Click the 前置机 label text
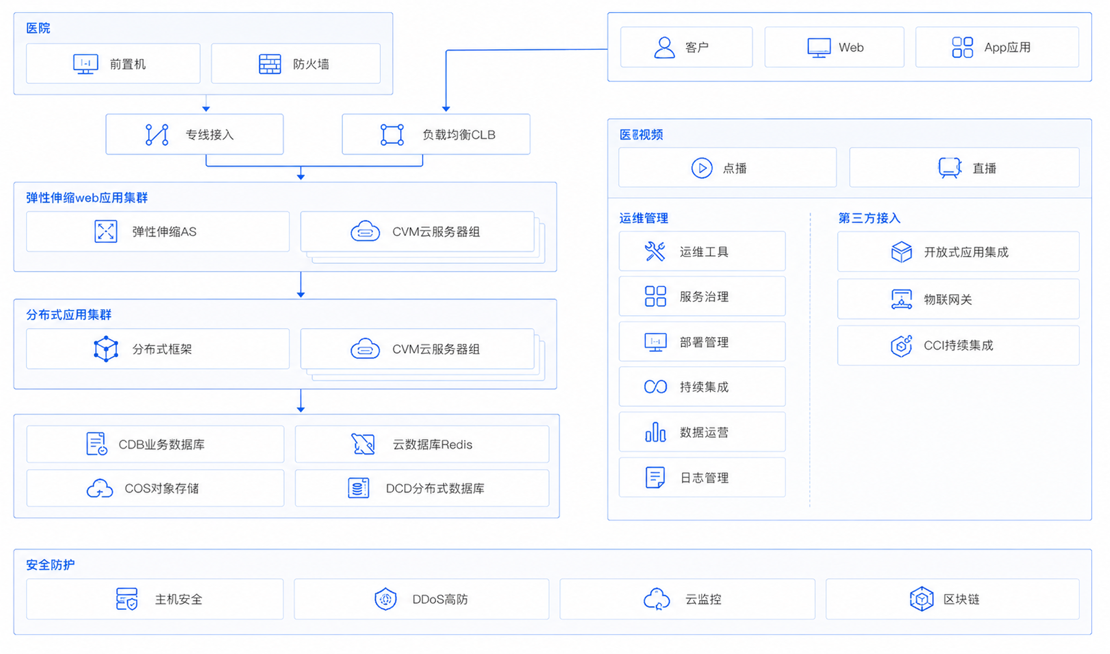 pyautogui.click(x=128, y=64)
